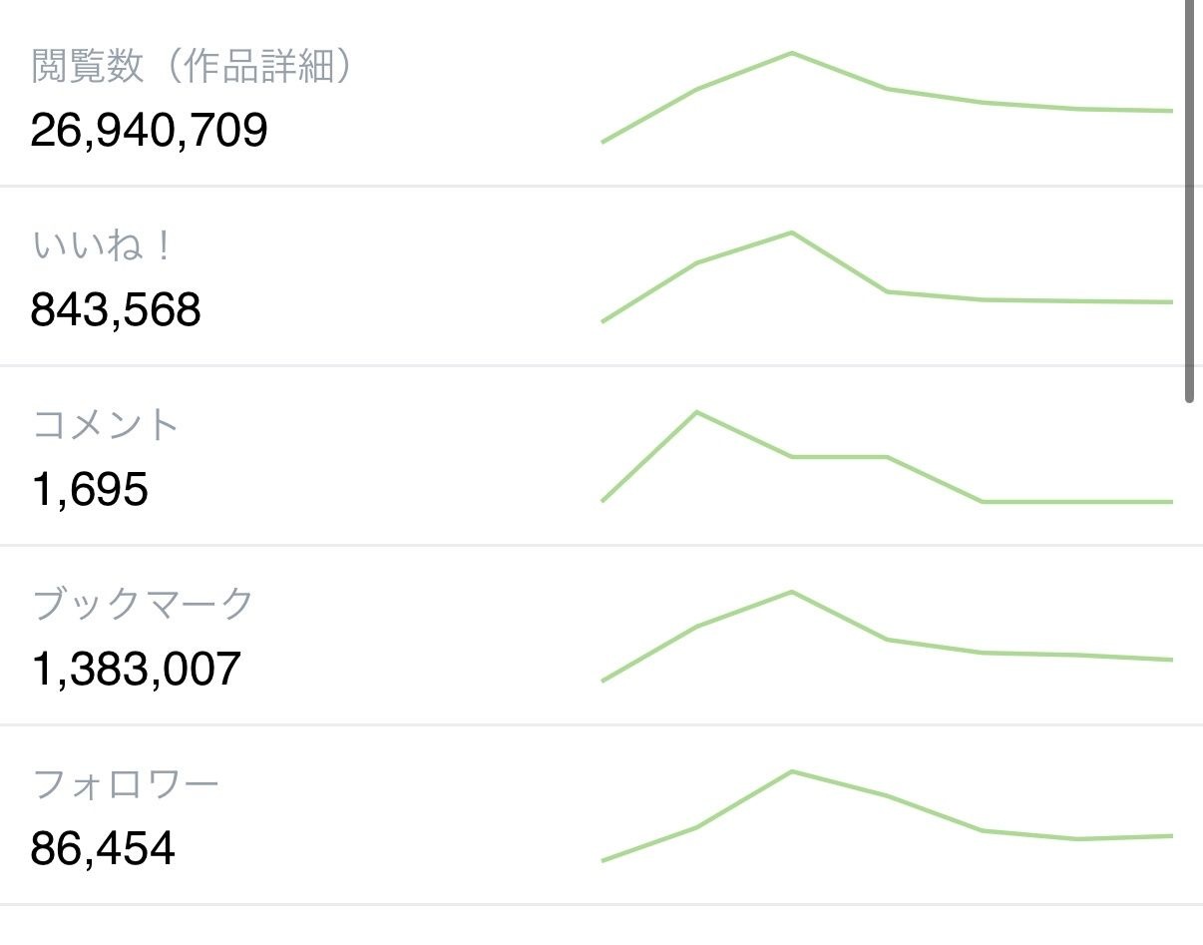Select the 86,454 followers count
This screenshot has height=945, width=1203.
[103, 849]
